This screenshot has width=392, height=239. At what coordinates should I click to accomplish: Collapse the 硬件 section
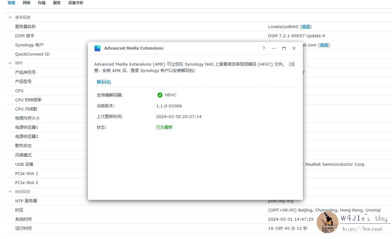pyautogui.click(x=10, y=63)
